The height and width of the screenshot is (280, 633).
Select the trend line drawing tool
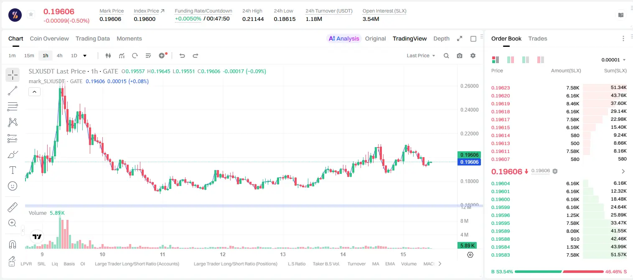tap(13, 91)
